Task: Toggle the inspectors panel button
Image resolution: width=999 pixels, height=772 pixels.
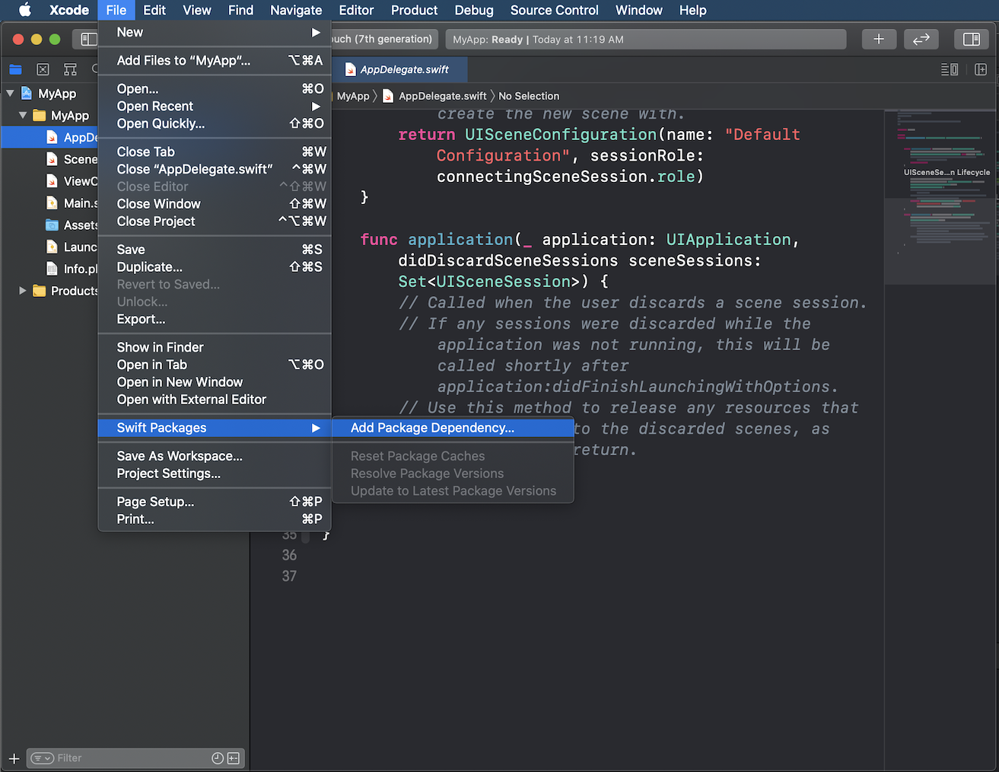Action: (972, 39)
